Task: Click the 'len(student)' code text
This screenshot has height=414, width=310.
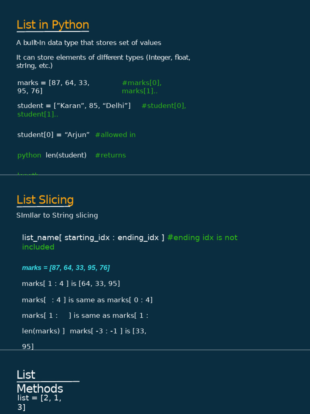Action: coord(66,155)
